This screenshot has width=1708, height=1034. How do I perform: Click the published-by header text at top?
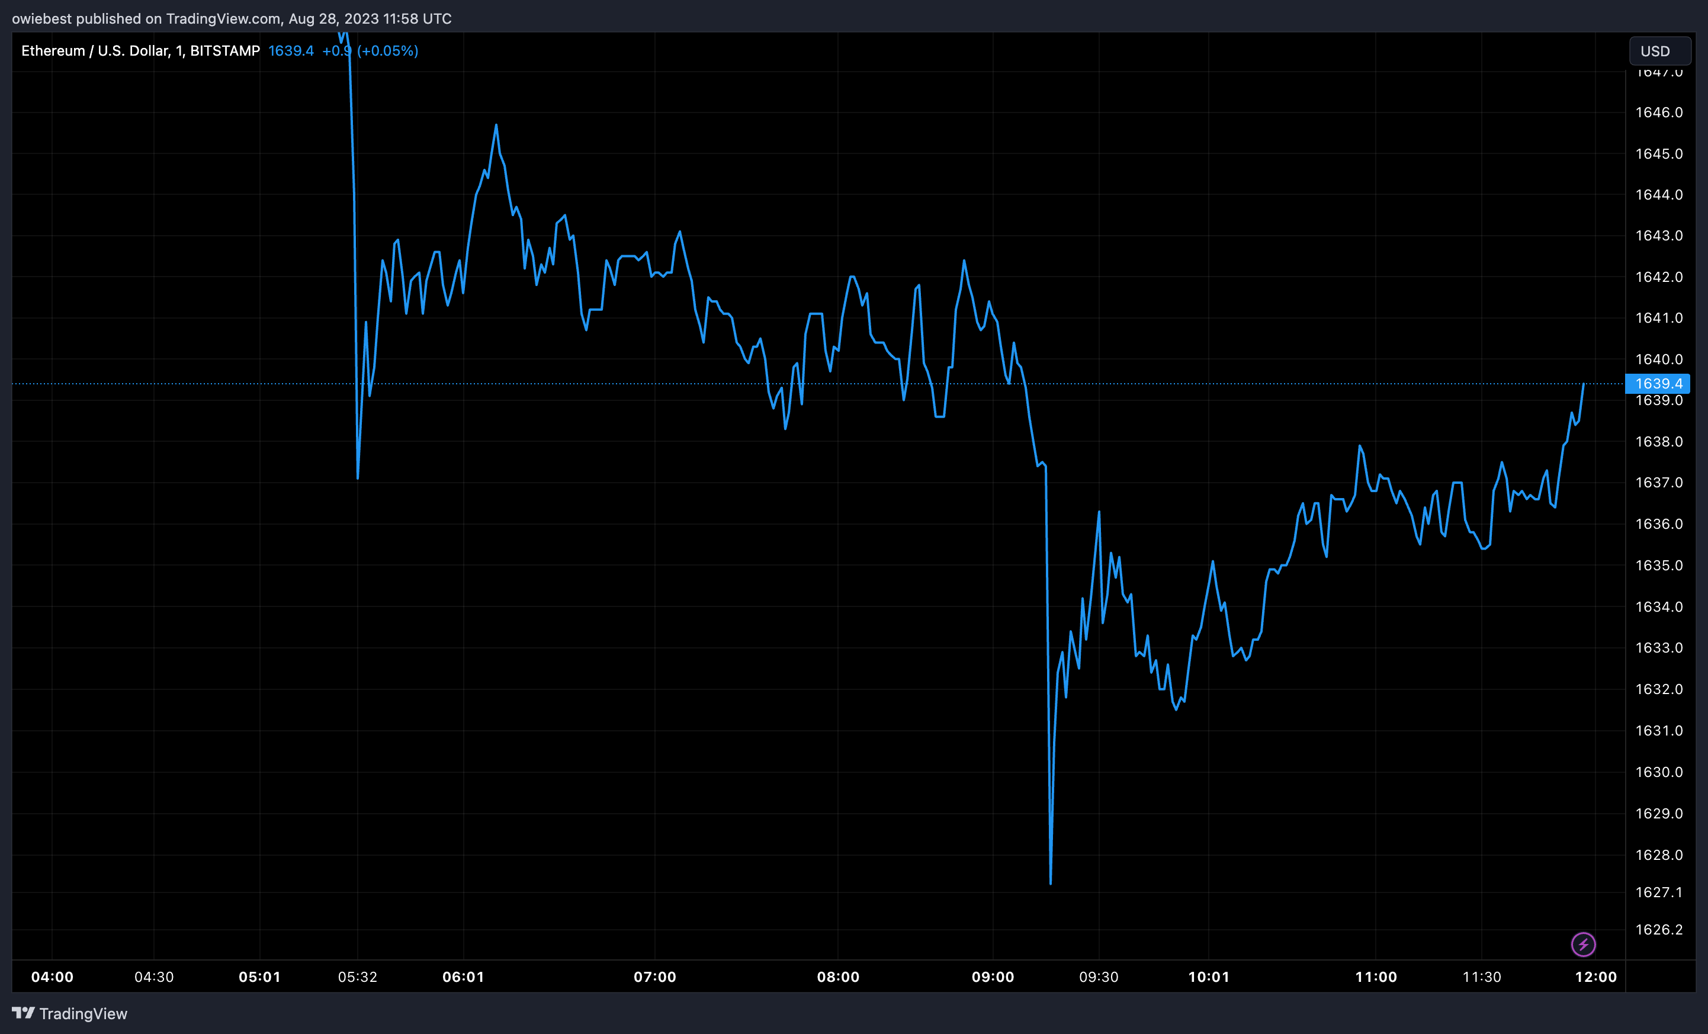pyautogui.click(x=232, y=19)
